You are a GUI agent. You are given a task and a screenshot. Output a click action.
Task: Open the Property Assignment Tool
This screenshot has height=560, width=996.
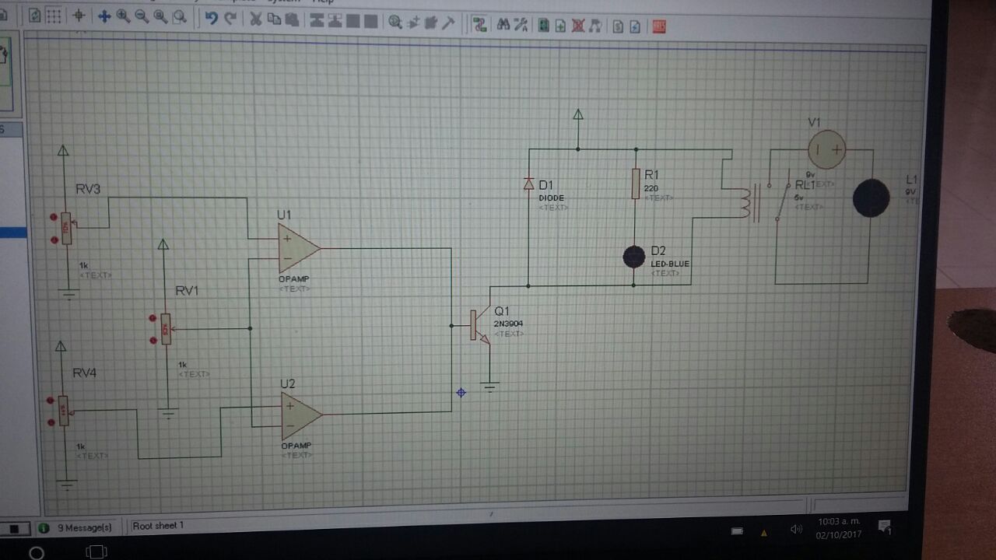coord(521,25)
